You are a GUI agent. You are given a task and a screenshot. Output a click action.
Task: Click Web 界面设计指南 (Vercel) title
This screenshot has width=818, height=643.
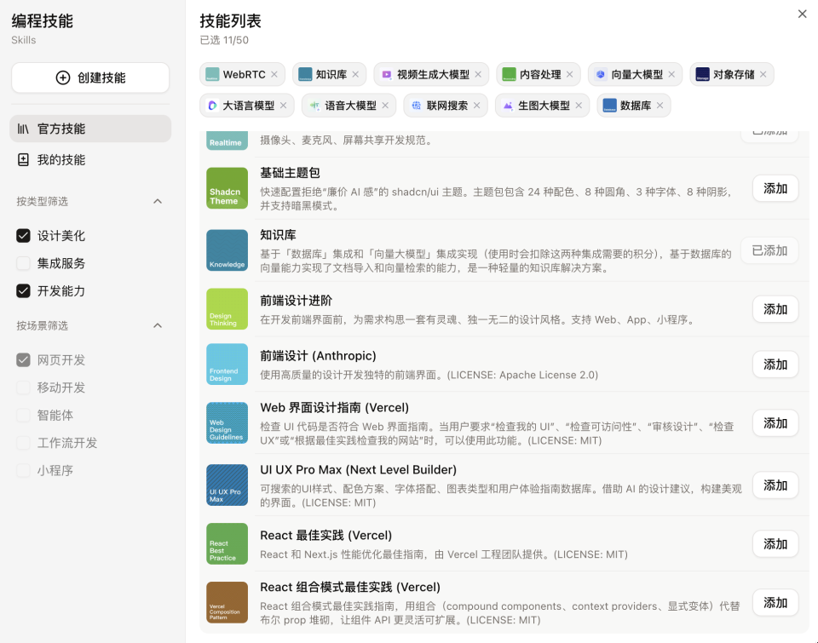click(x=334, y=407)
